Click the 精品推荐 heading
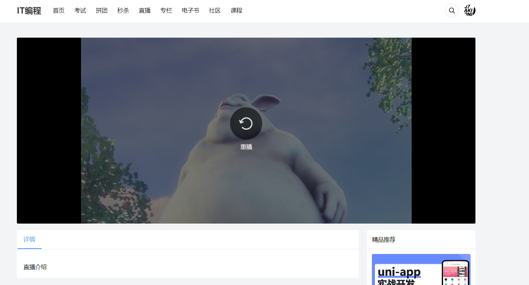 point(384,240)
